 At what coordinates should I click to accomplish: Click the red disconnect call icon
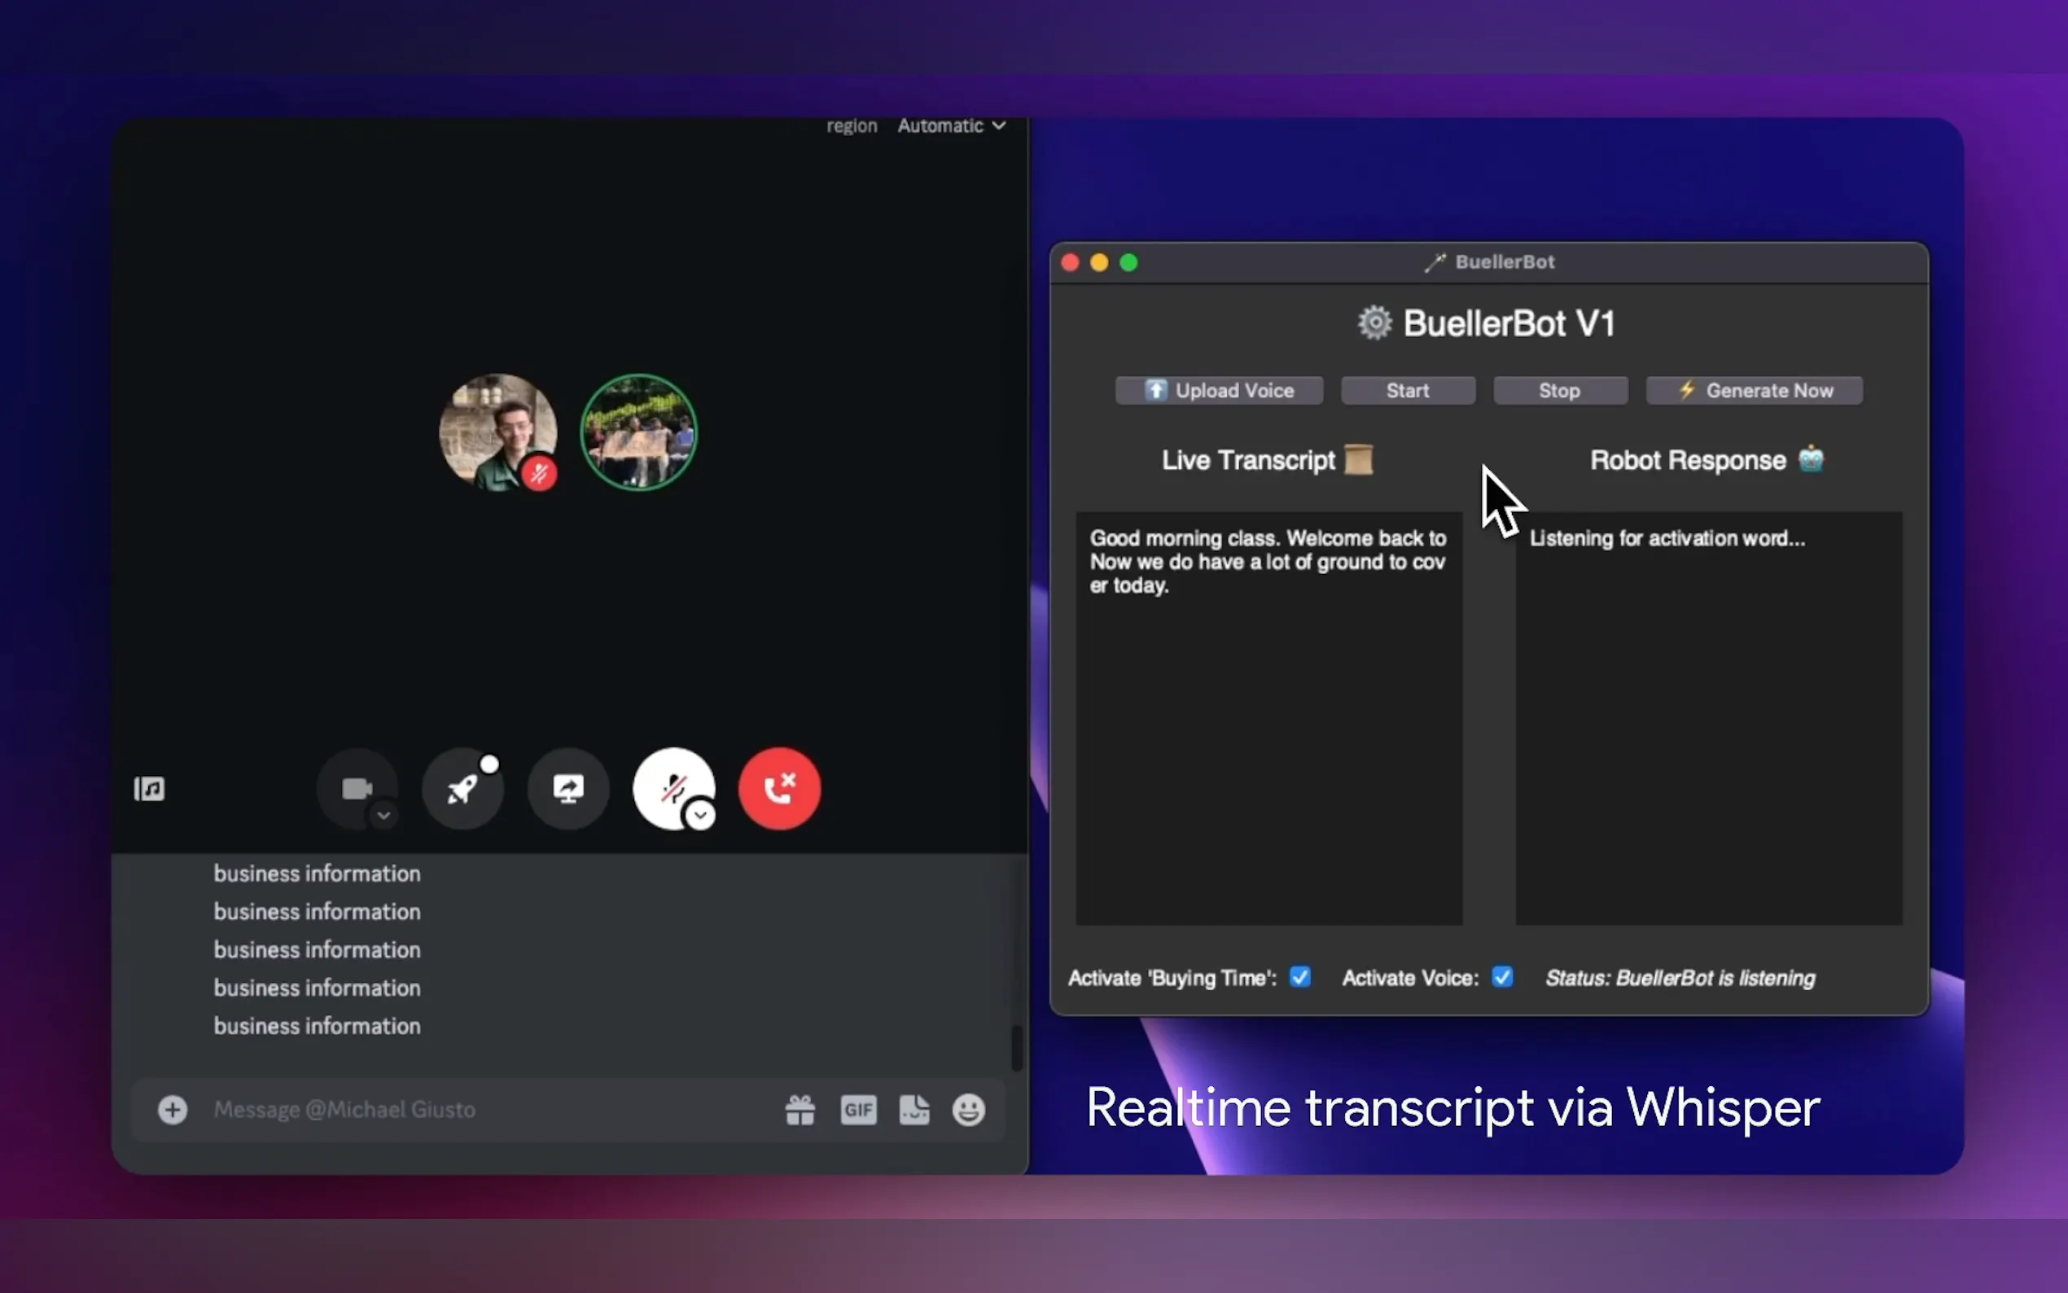click(x=779, y=787)
